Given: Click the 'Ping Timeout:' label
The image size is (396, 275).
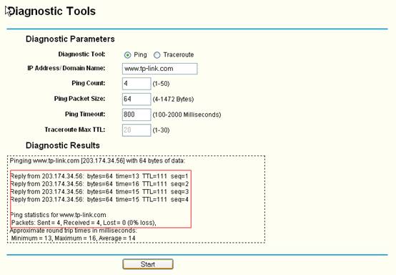Looking at the screenshot, I should click(x=85, y=114).
